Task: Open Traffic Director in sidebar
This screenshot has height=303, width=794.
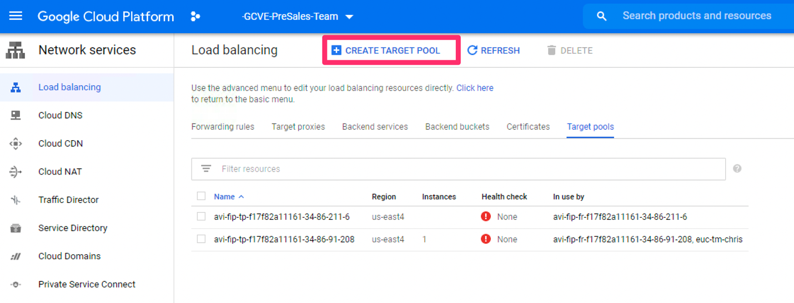Action: (x=87, y=200)
